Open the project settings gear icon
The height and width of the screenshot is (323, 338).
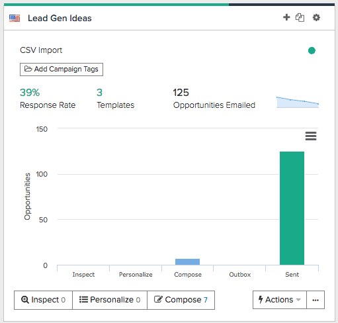(x=316, y=17)
